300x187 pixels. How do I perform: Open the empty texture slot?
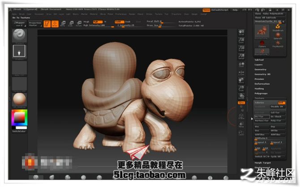pyautogui.click(x=19, y=84)
